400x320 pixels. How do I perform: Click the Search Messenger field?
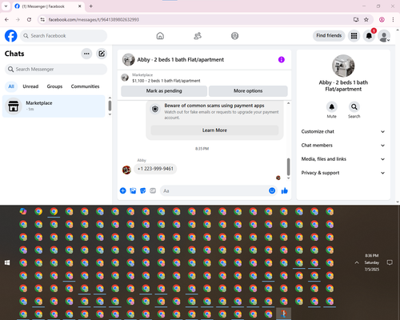point(56,70)
